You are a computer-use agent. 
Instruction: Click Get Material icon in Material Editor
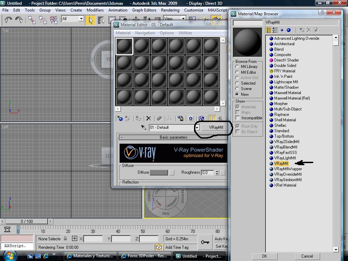point(120,119)
